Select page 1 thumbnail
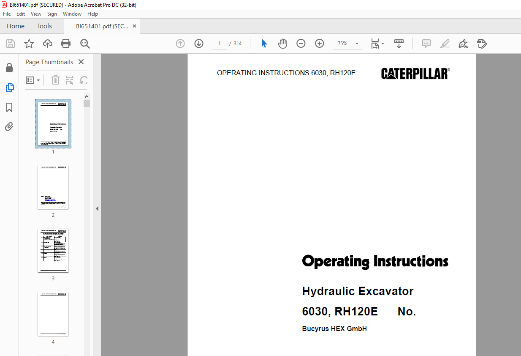 53,123
